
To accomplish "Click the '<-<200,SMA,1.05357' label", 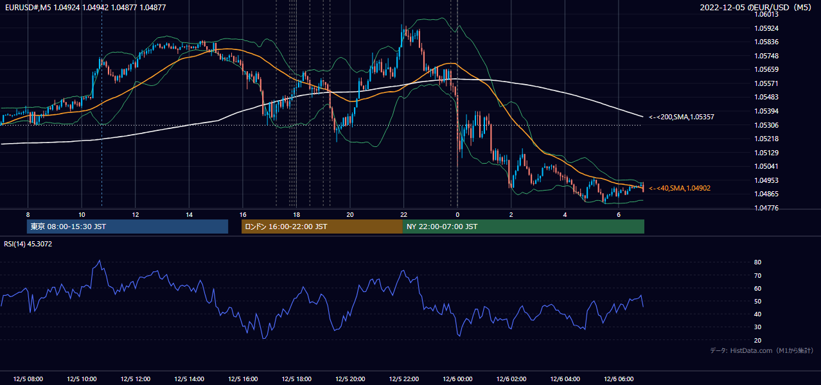I will pyautogui.click(x=681, y=117).
